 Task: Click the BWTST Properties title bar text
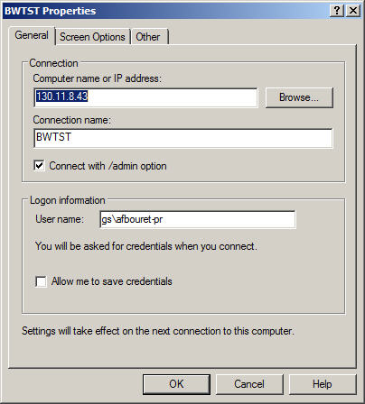51,11
